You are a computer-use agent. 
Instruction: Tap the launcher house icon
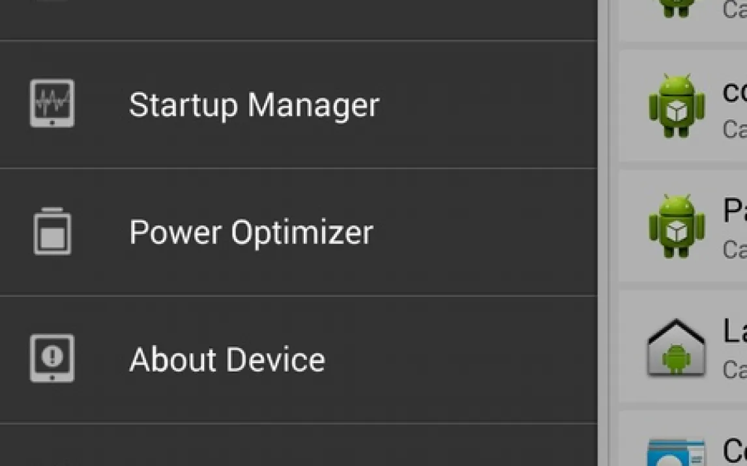click(x=677, y=347)
